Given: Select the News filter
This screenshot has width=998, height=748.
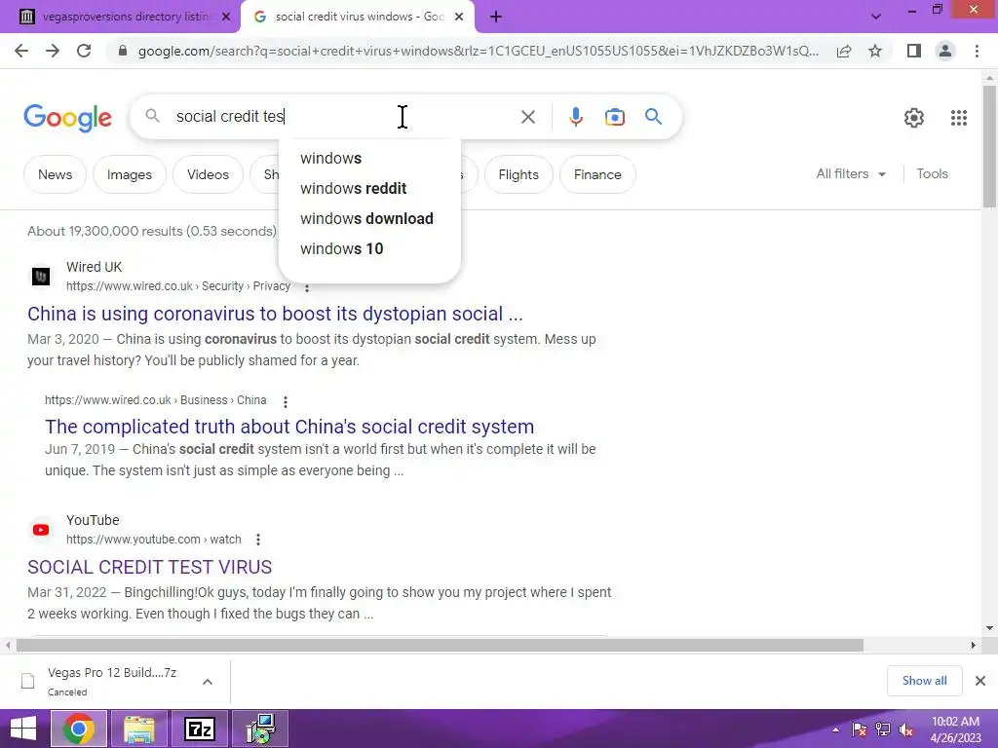Looking at the screenshot, I should tap(55, 175).
